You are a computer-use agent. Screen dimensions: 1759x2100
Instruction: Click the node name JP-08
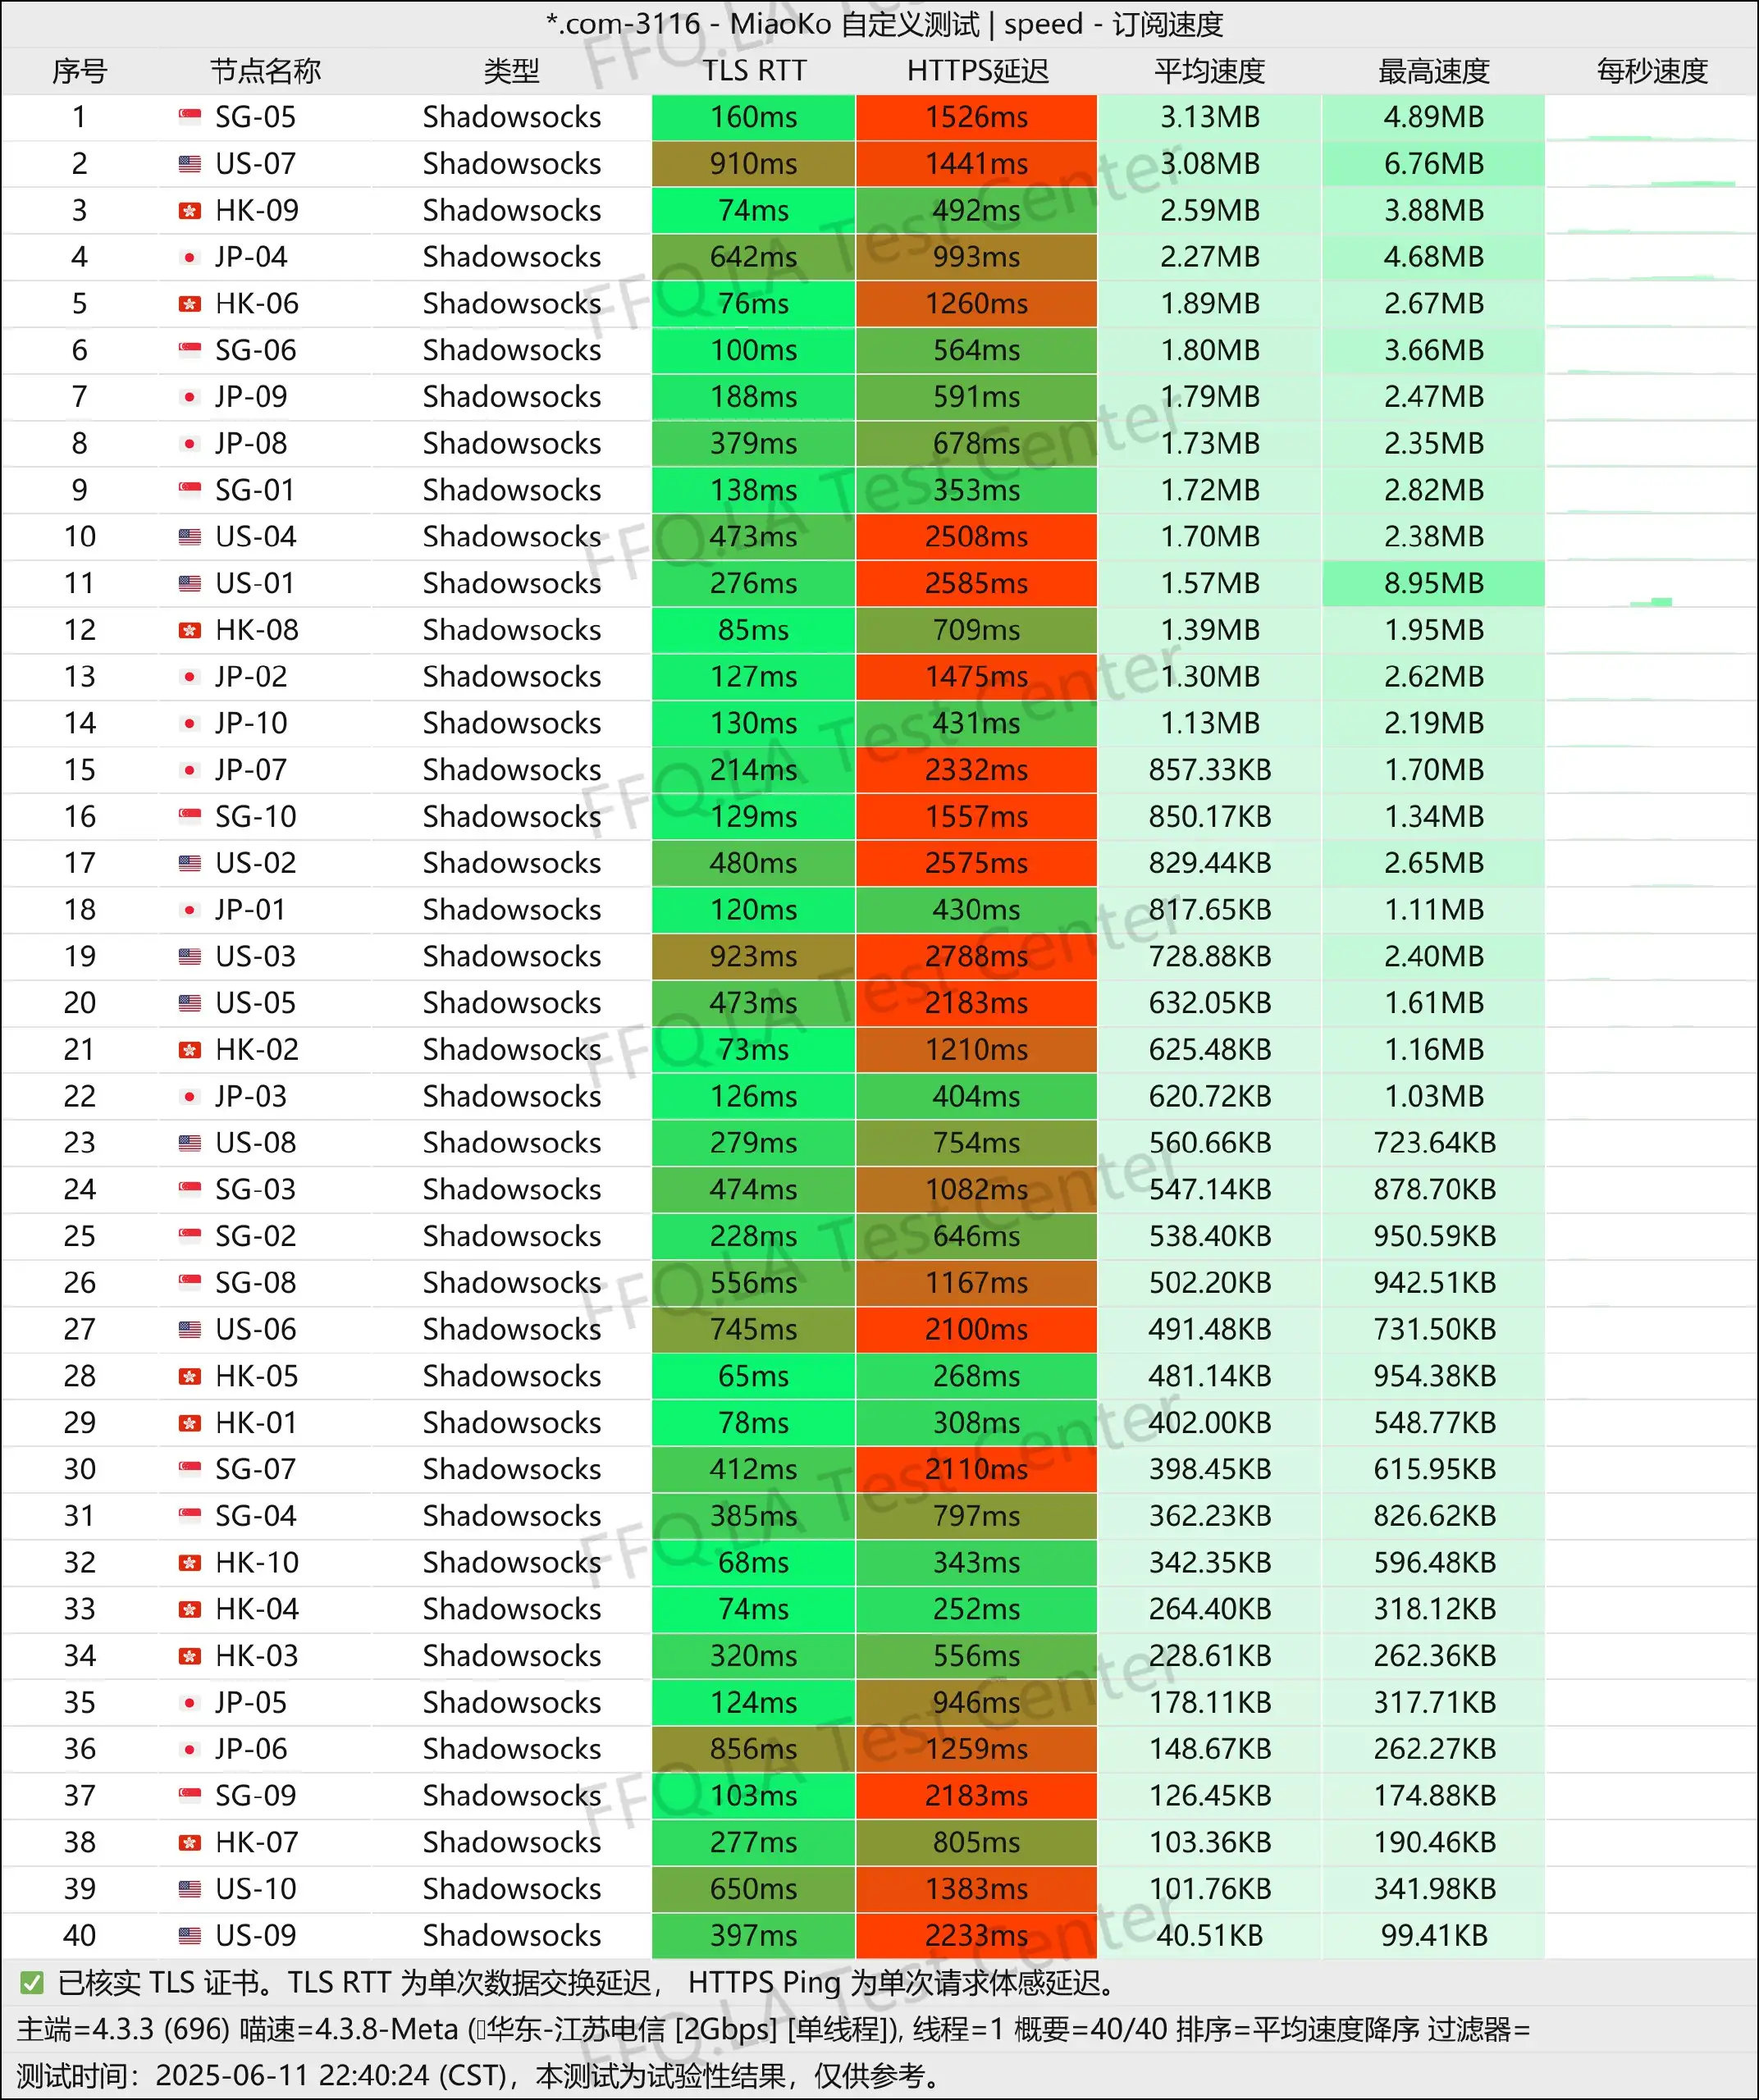point(251,443)
